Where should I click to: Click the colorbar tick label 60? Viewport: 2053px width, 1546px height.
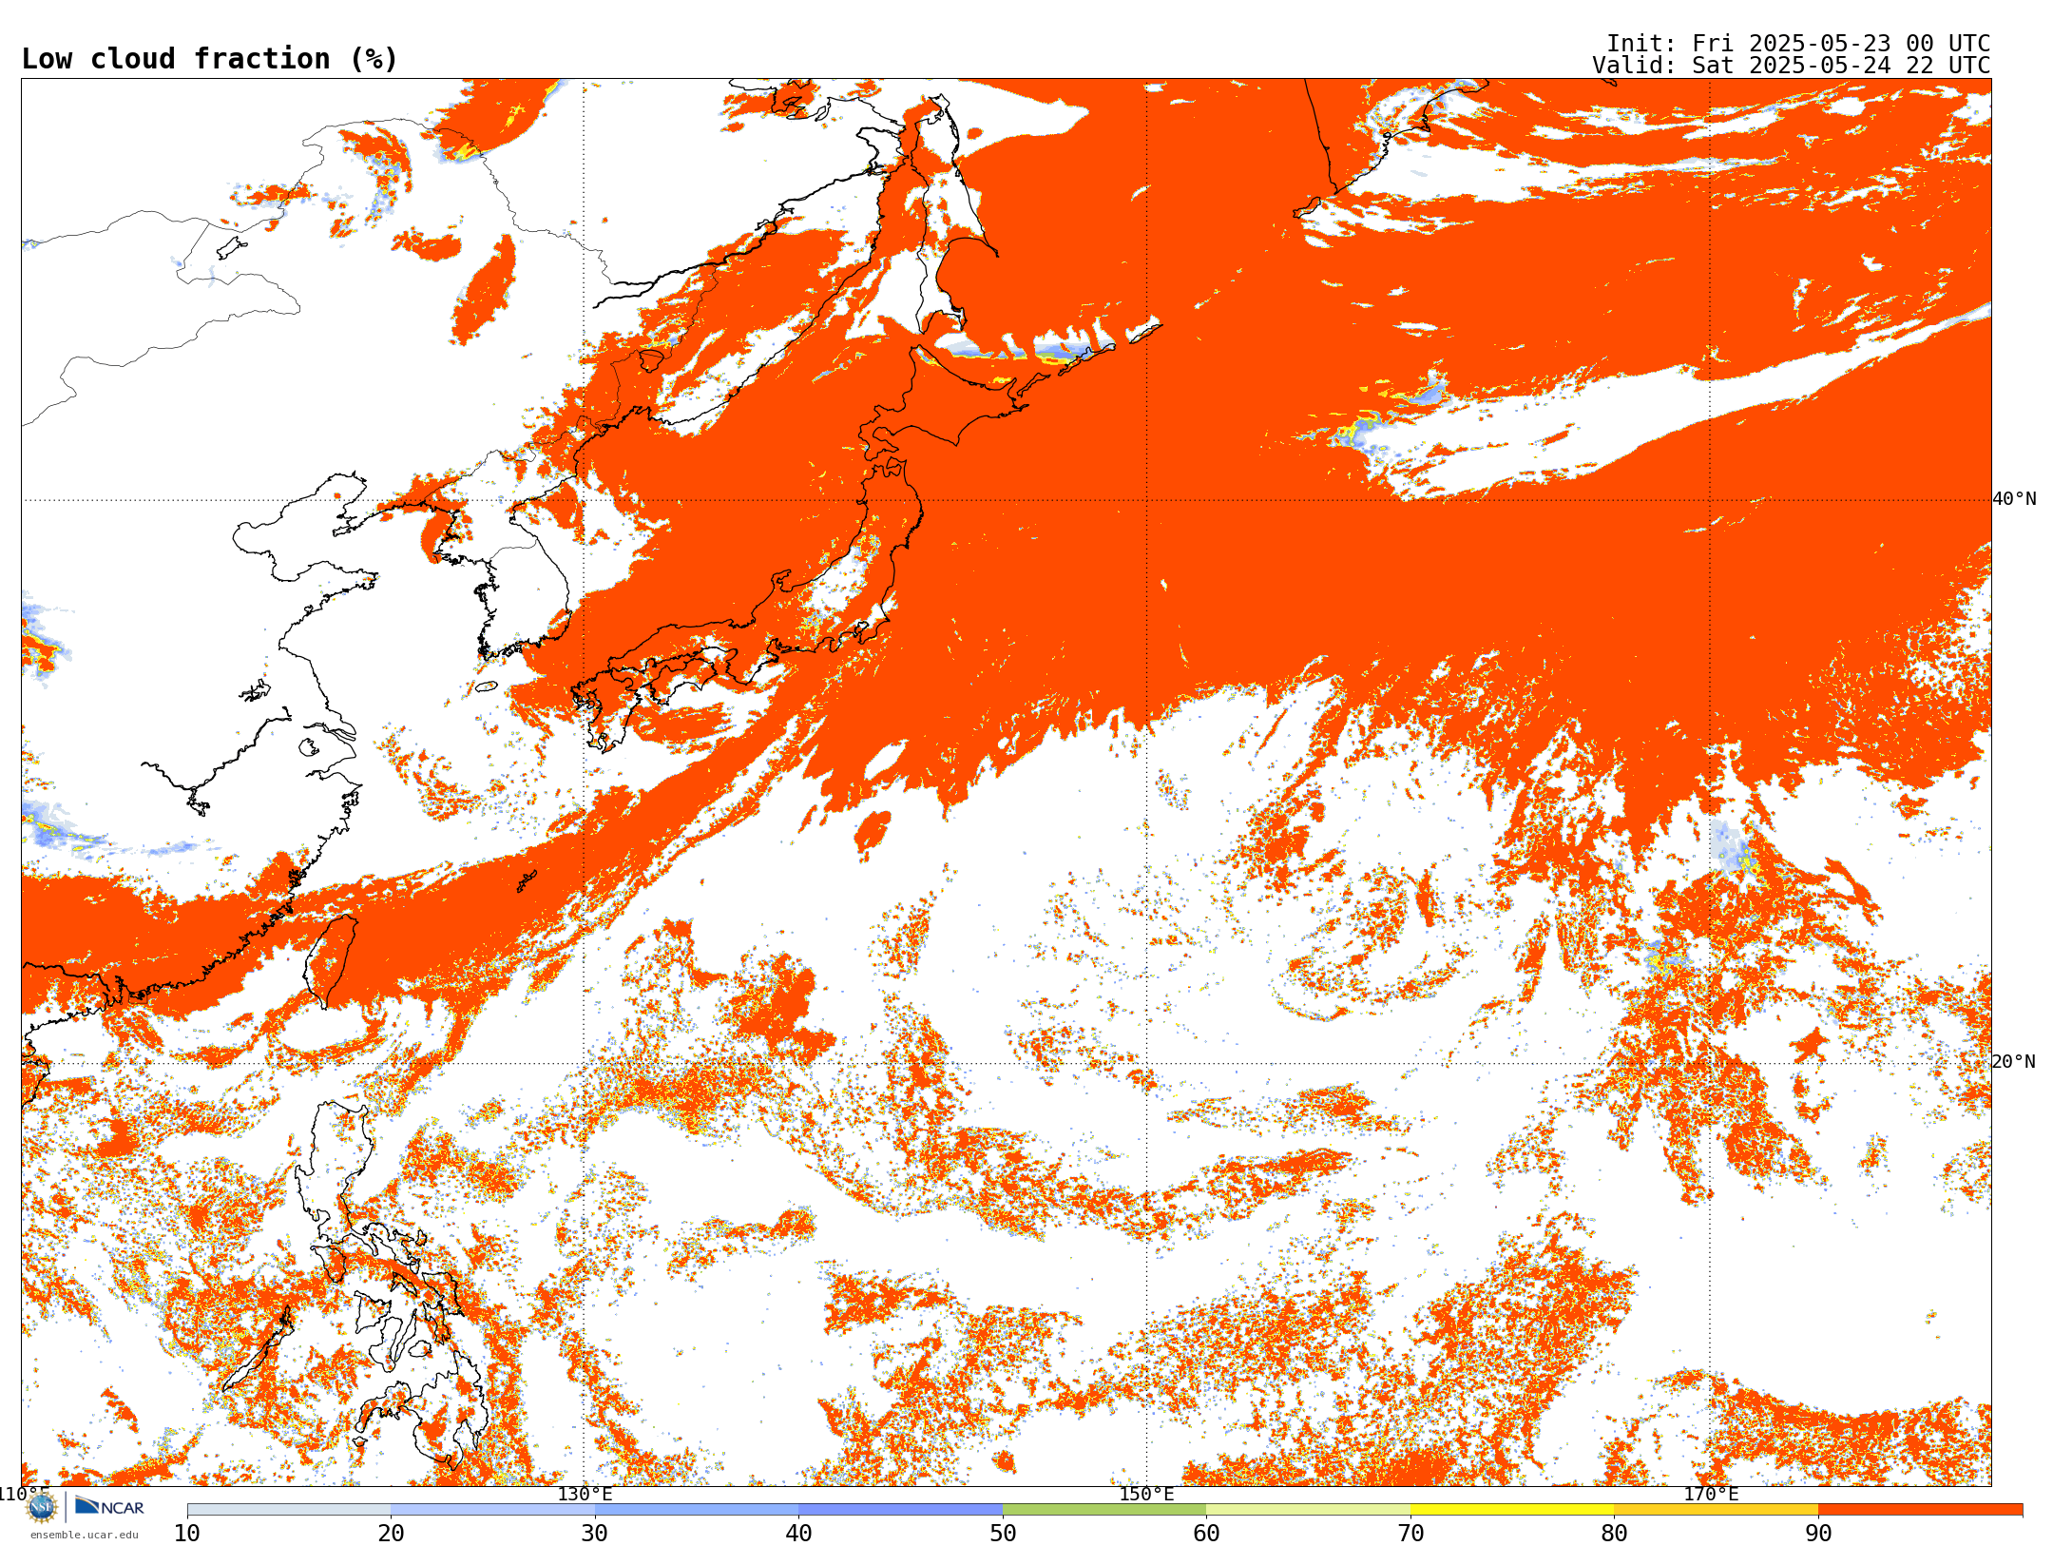1206,1534
